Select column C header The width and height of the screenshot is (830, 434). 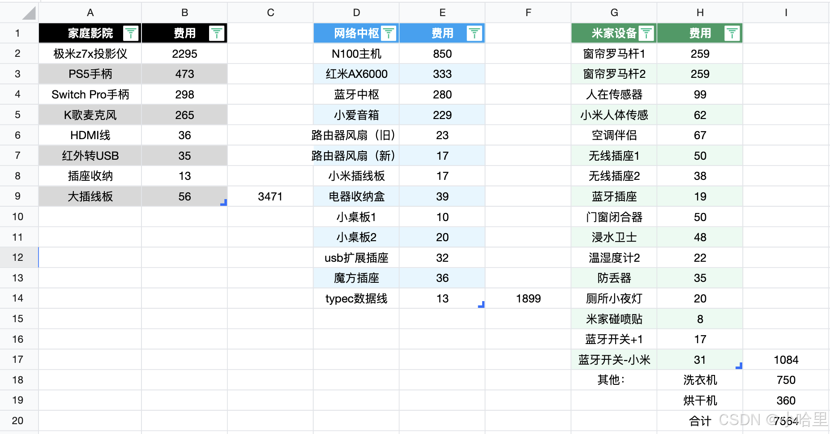click(x=270, y=13)
